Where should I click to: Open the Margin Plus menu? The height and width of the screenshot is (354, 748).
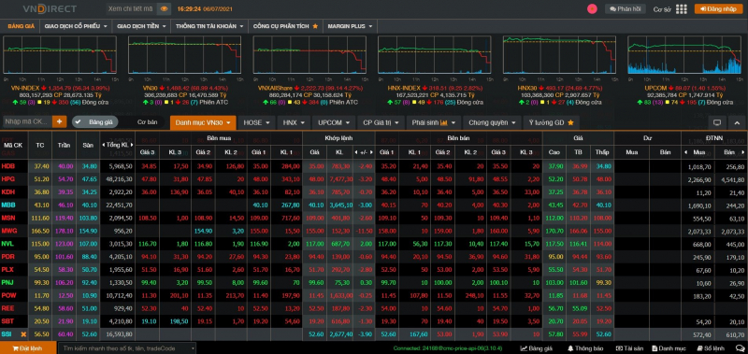point(350,26)
